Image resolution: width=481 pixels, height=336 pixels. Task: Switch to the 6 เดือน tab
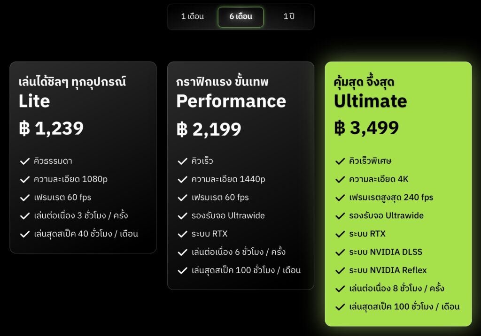click(241, 17)
